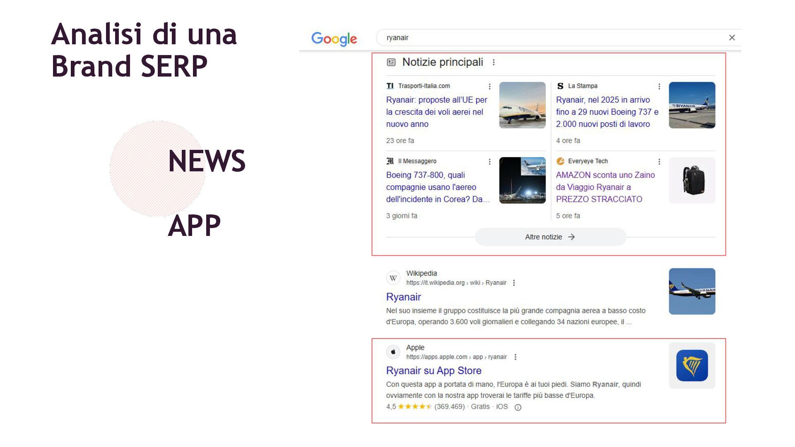
Task: Open three-dot menu for Il Messaggero article
Action: [x=489, y=161]
